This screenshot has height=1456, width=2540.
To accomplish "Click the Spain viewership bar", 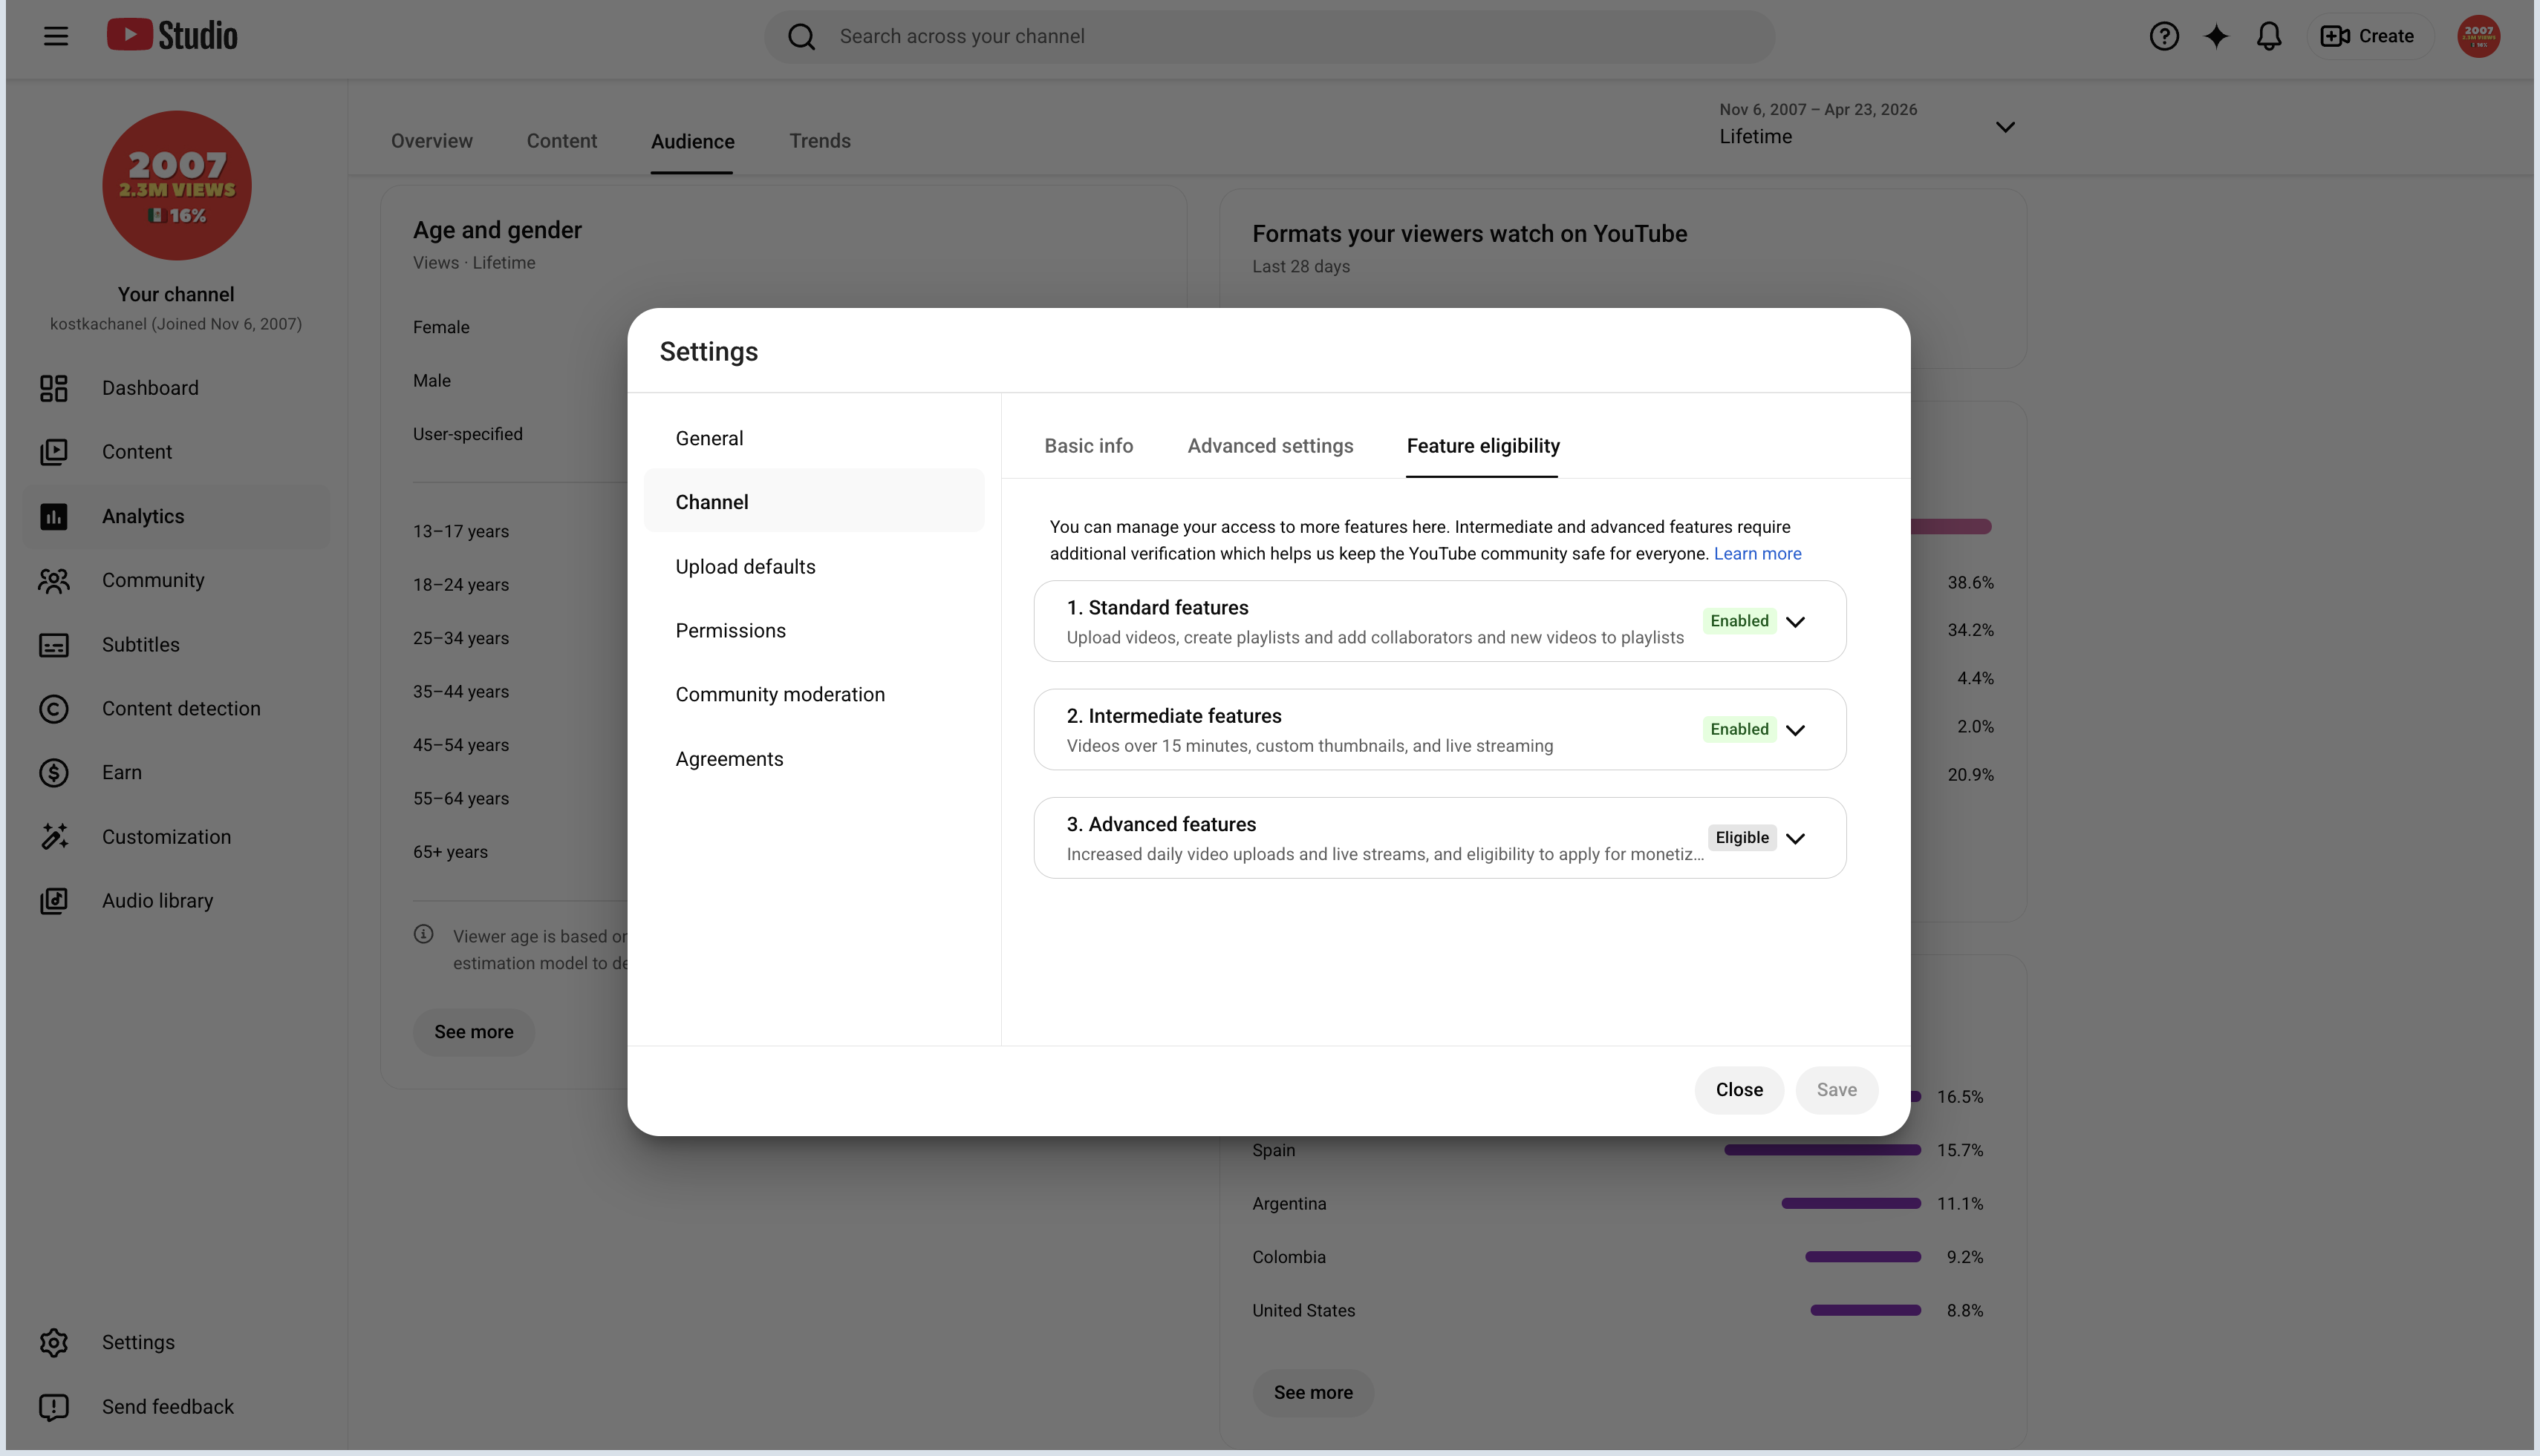I will (x=1823, y=1150).
